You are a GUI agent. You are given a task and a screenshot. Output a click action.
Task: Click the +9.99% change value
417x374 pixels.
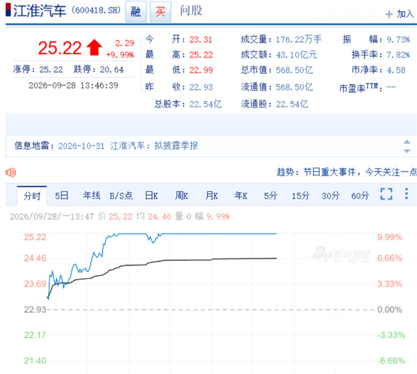120,55
